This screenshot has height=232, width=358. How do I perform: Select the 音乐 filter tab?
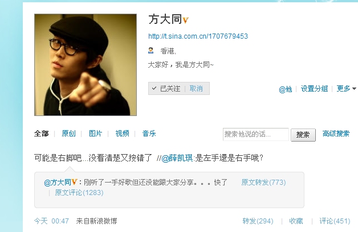pyautogui.click(x=149, y=134)
